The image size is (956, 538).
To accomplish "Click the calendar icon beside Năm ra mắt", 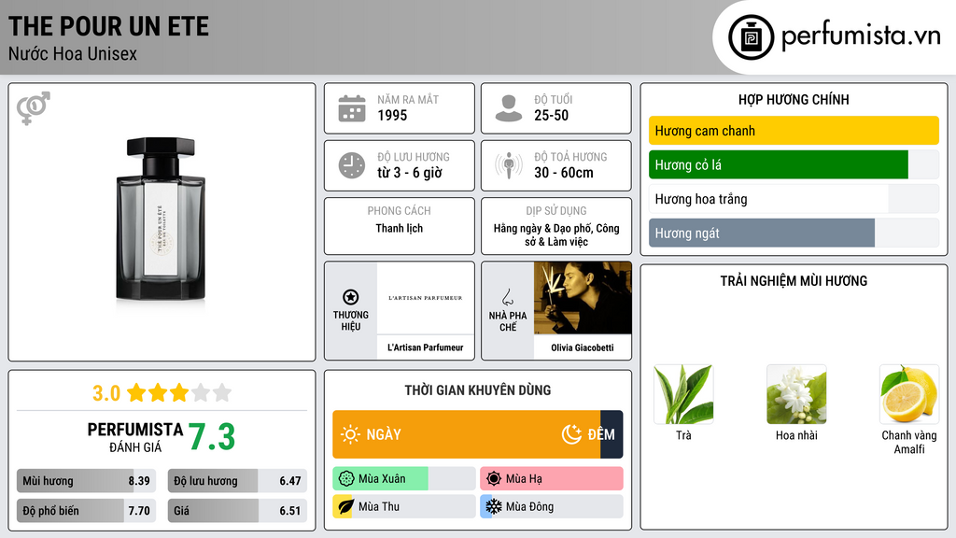I will coord(352,108).
